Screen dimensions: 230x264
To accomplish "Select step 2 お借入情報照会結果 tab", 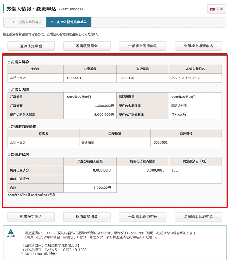I will tap(69, 22).
